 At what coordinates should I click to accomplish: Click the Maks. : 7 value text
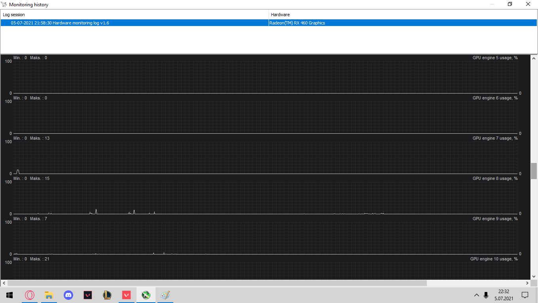[38, 219]
